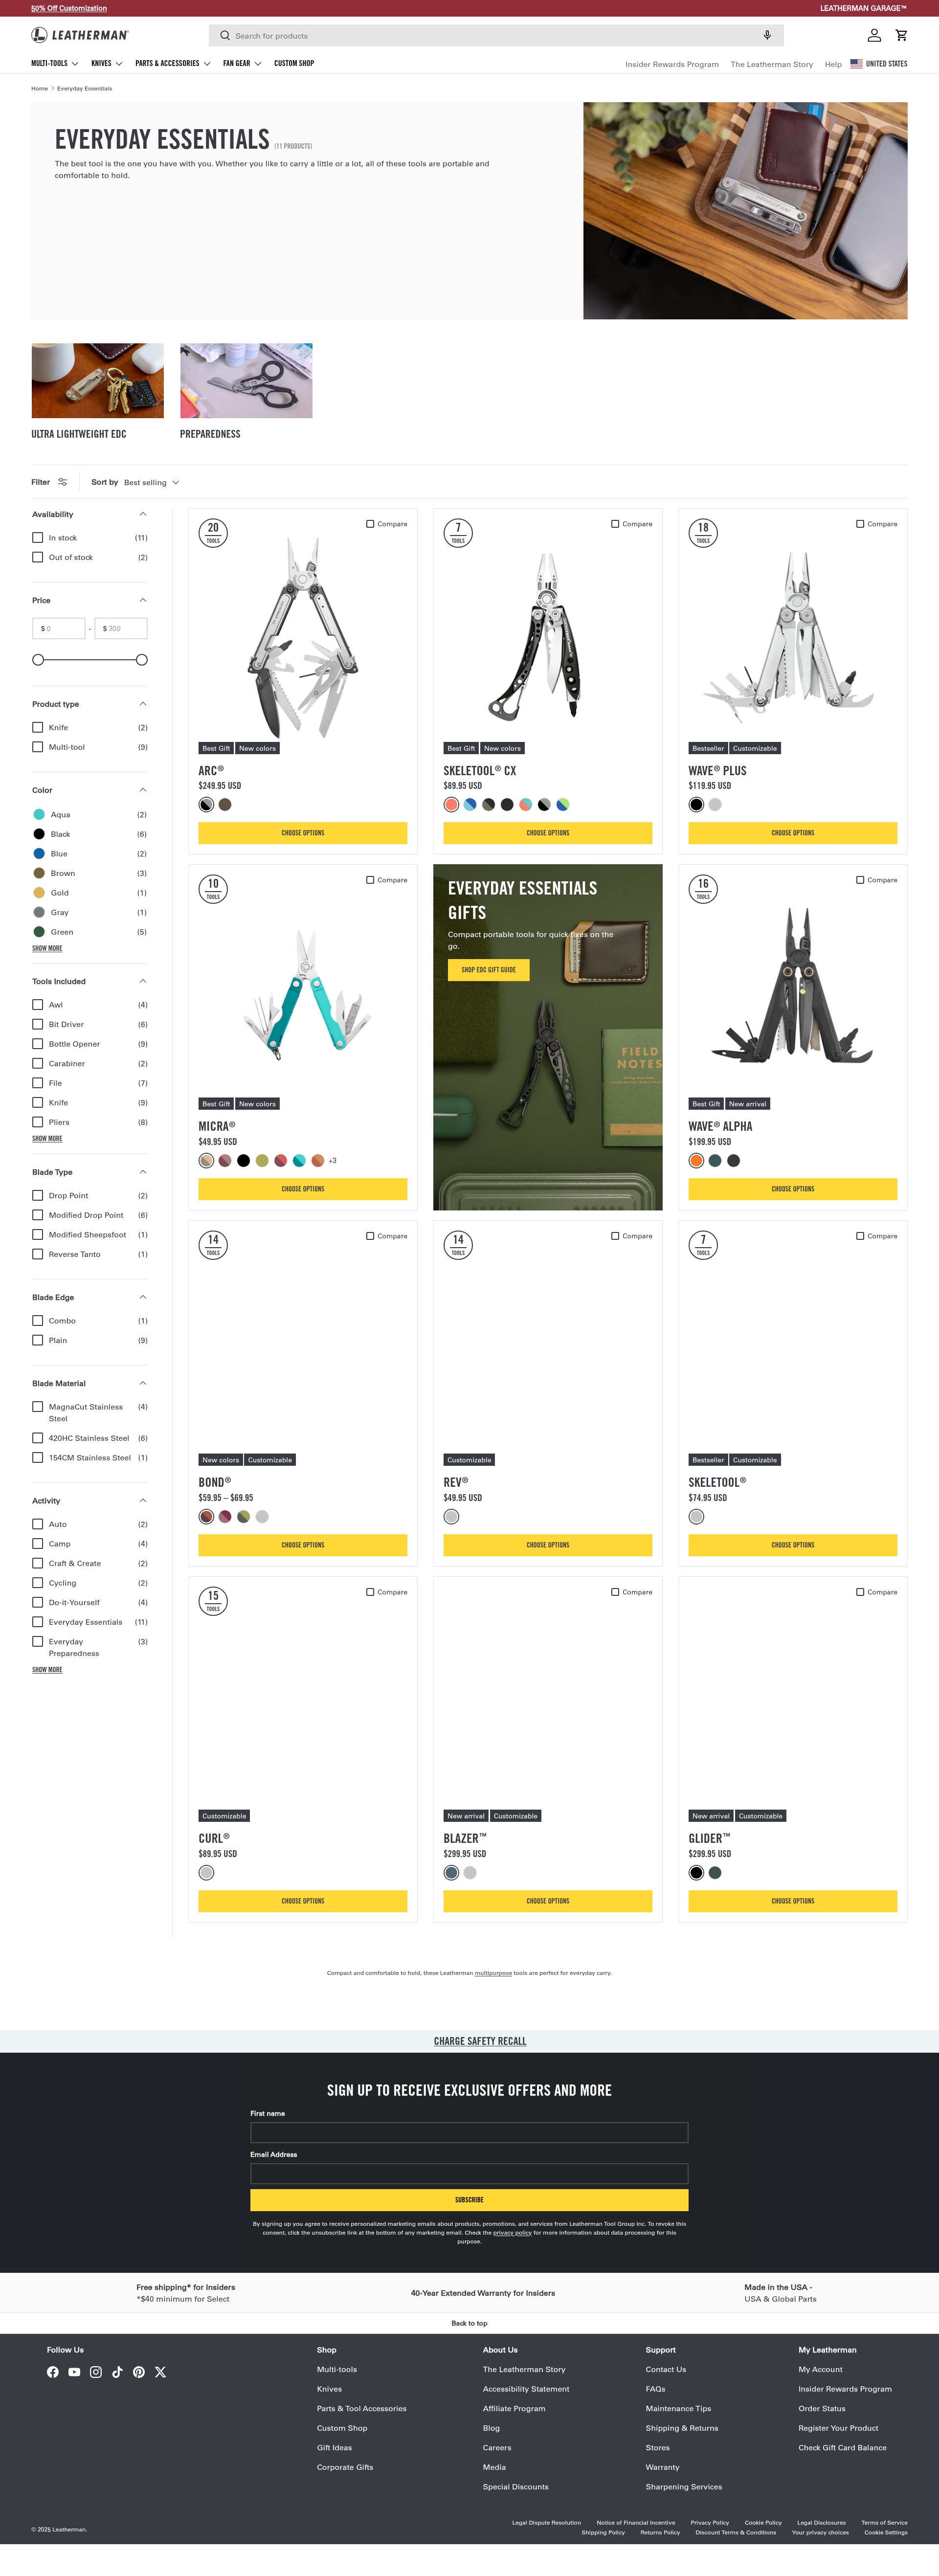Click the Subscribe button

click(x=469, y=2200)
